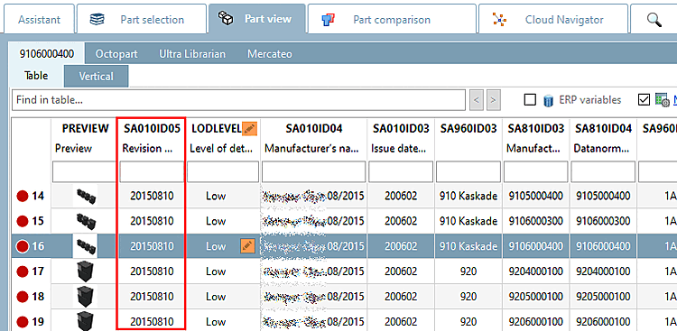677x331 pixels.
Task: Click the magnifier search icon tab
Action: pyautogui.click(x=654, y=20)
